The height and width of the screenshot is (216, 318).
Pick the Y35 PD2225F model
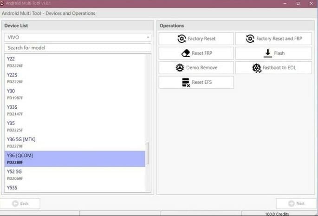(74, 126)
